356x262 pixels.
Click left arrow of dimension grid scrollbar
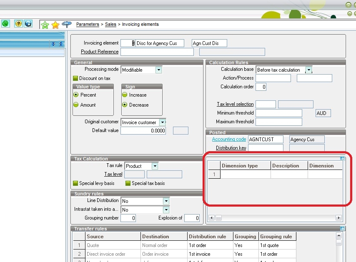[x=211, y=218]
